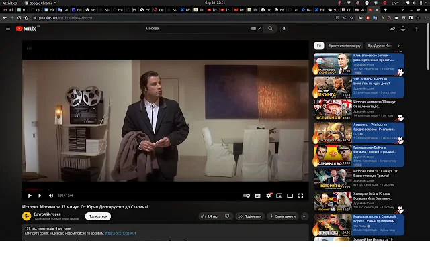The height and width of the screenshot is (268, 430).
Task: Skip to the next video
Action: (40, 196)
